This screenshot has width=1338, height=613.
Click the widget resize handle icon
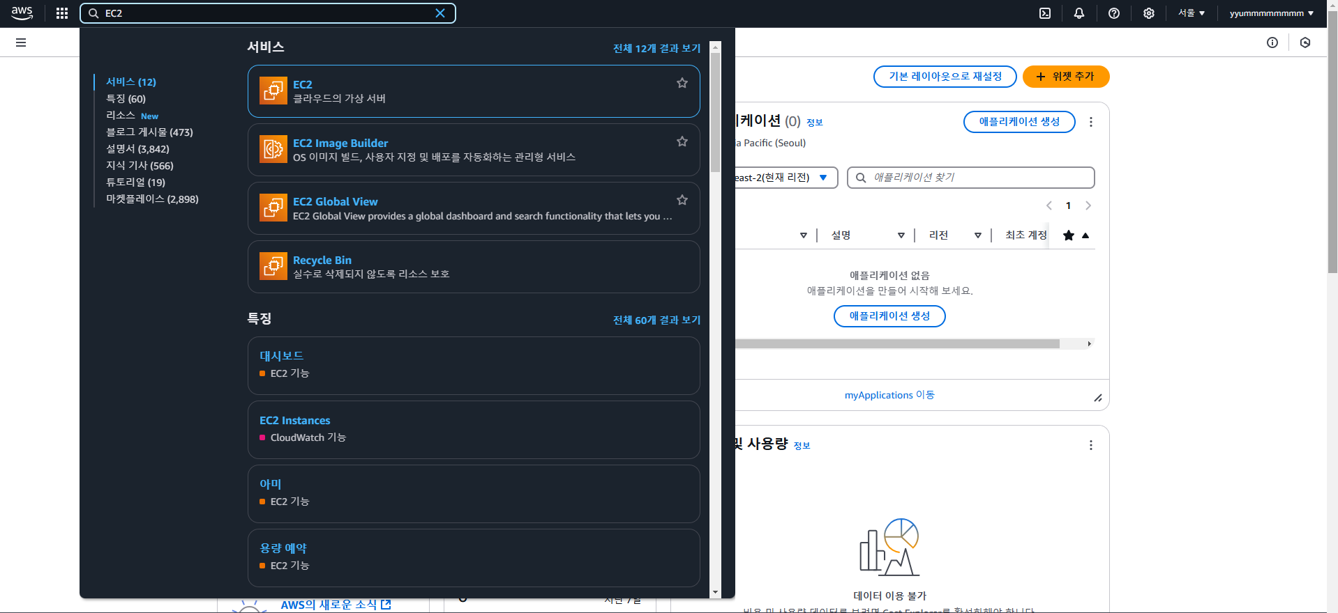pyautogui.click(x=1098, y=398)
